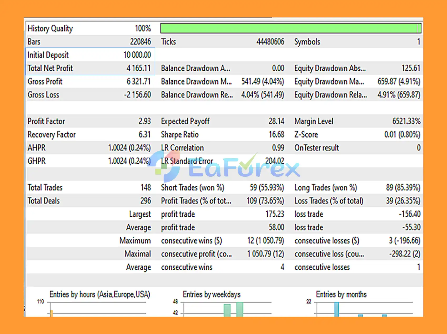The width and height of the screenshot is (447, 334).
Task: Select the truncated Balance Drawdown Abs... label
Action: coord(195,68)
